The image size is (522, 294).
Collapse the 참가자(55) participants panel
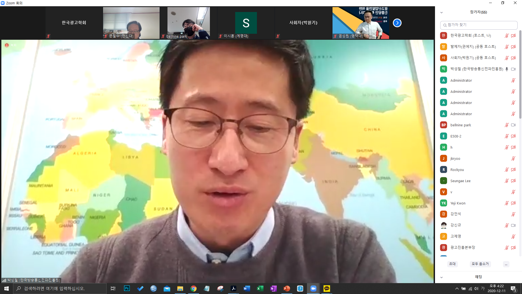click(442, 13)
